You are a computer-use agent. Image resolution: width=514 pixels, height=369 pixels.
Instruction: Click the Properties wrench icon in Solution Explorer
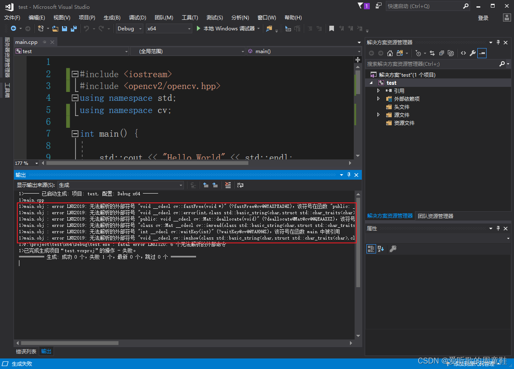tap(473, 53)
